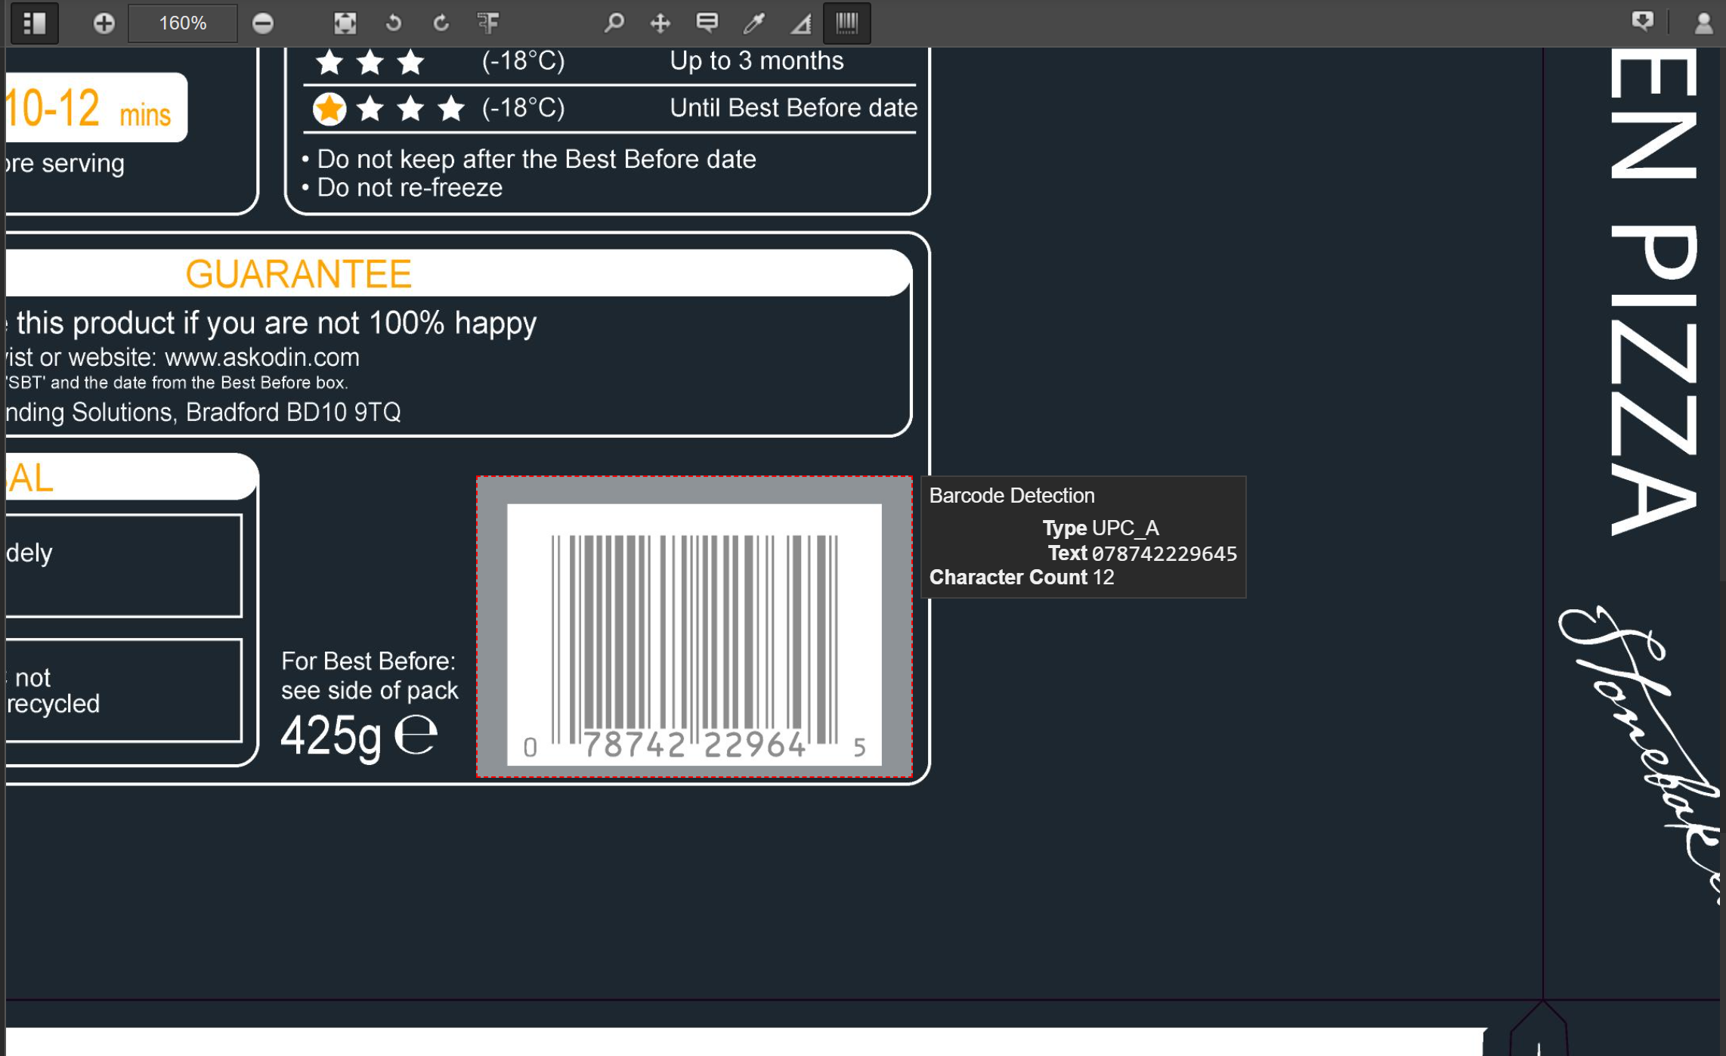Click the text compare tool icon
This screenshot has height=1056, width=1726.
click(489, 23)
